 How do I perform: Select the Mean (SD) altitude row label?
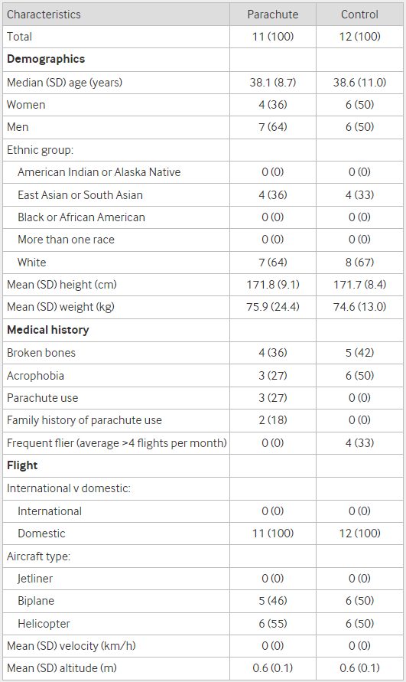(x=62, y=668)
